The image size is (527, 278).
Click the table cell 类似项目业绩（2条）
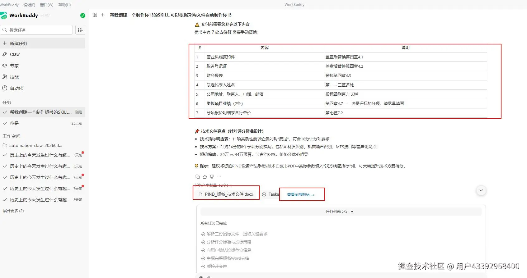pyautogui.click(x=264, y=103)
